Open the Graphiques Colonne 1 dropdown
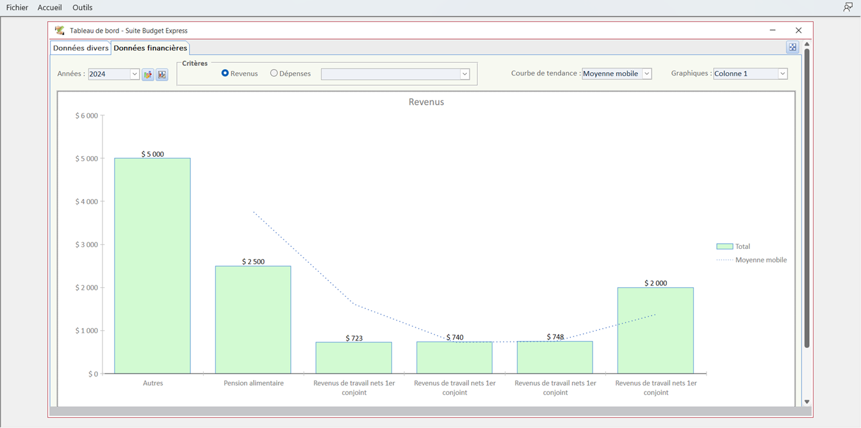Image resolution: width=861 pixels, height=428 pixels. click(782, 74)
